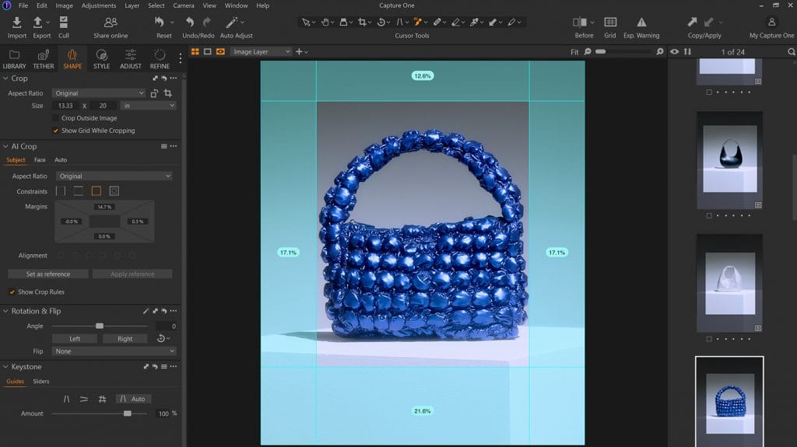Open the Layer menu

coord(132,5)
